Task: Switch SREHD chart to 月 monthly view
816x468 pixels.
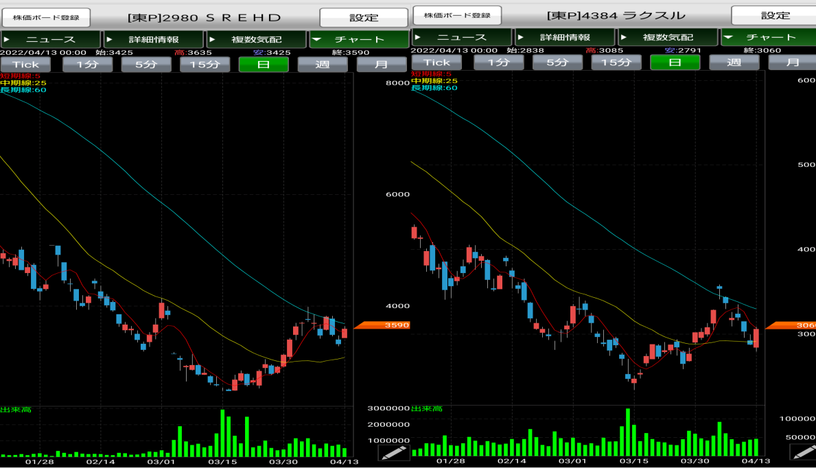Action: tap(382, 64)
